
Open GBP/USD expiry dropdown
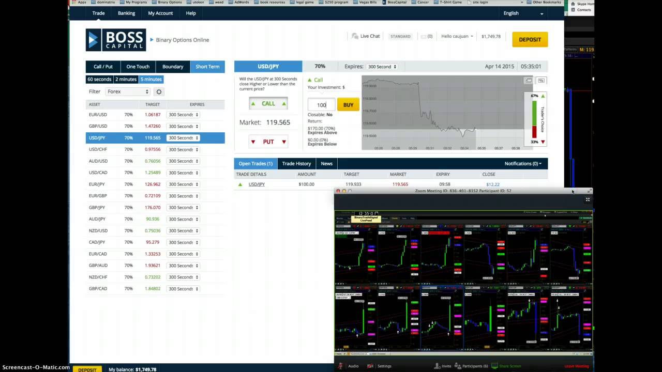click(183, 126)
